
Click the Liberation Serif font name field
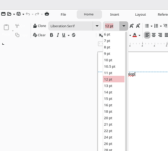coord(71,26)
